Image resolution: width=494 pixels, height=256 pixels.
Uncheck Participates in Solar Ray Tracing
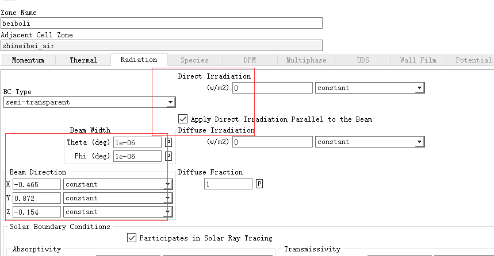point(132,238)
